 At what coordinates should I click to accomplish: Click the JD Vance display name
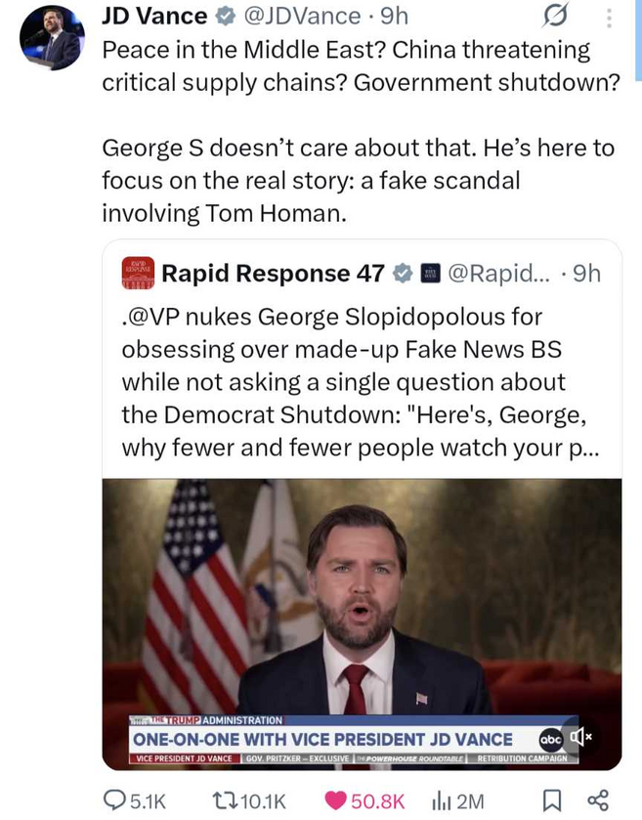click(x=154, y=17)
